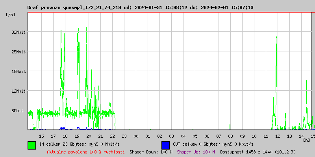The image size is (315, 157).
Task: Click the red 'Aktualne povoleno 100 % rychlosti' text
Action: coord(86,152)
